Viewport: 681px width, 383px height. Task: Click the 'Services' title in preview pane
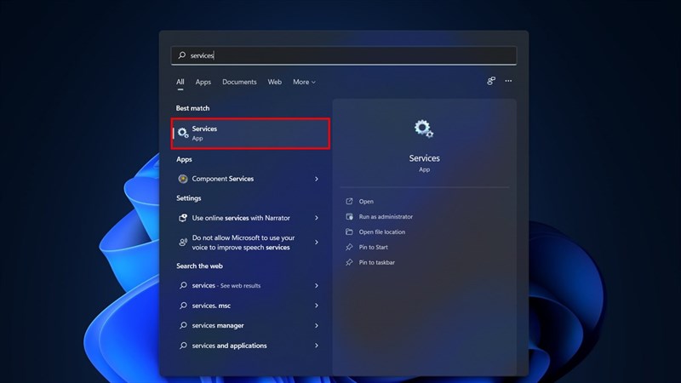click(x=424, y=158)
